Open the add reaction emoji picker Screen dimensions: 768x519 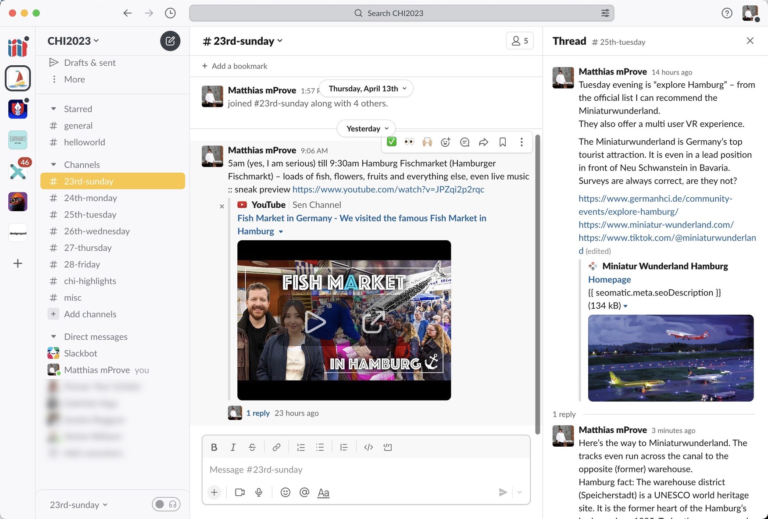coord(446,142)
